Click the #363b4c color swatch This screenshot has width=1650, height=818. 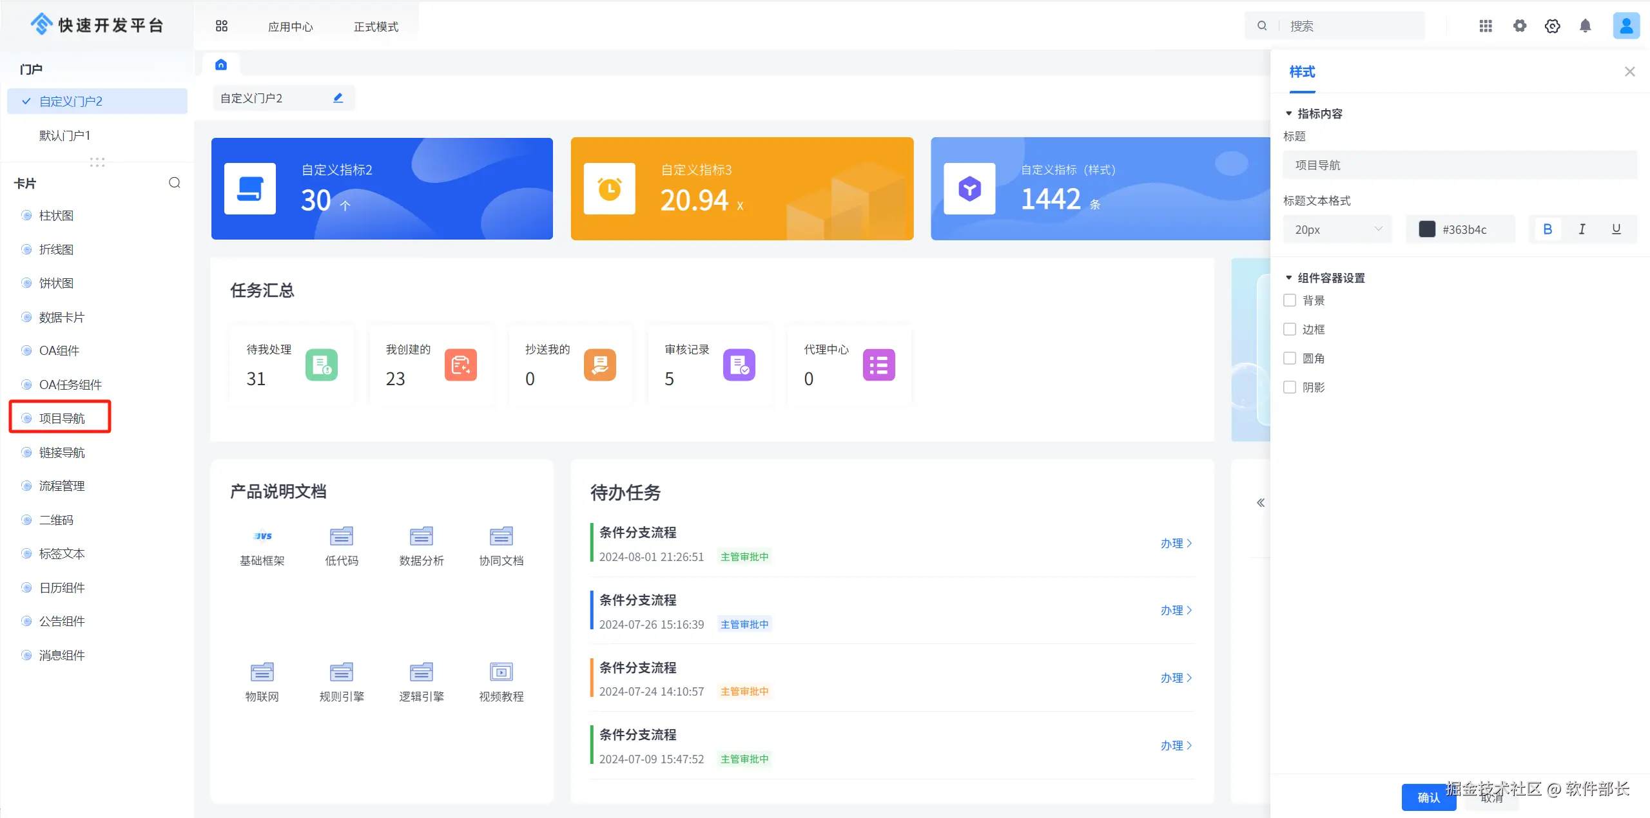[x=1427, y=229]
